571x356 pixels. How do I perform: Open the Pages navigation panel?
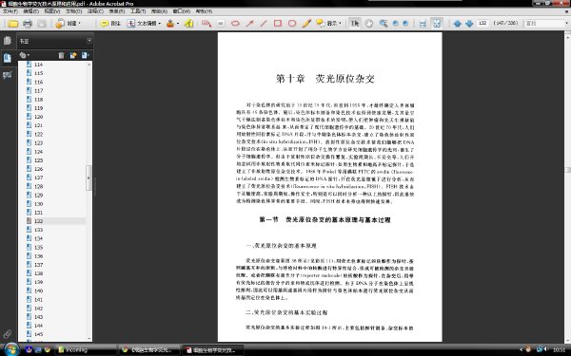[8, 41]
